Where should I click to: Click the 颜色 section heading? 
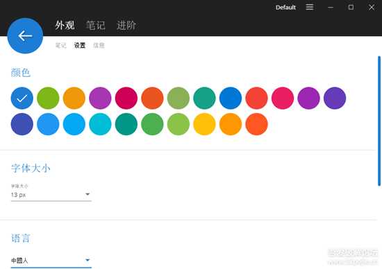pyautogui.click(x=21, y=73)
